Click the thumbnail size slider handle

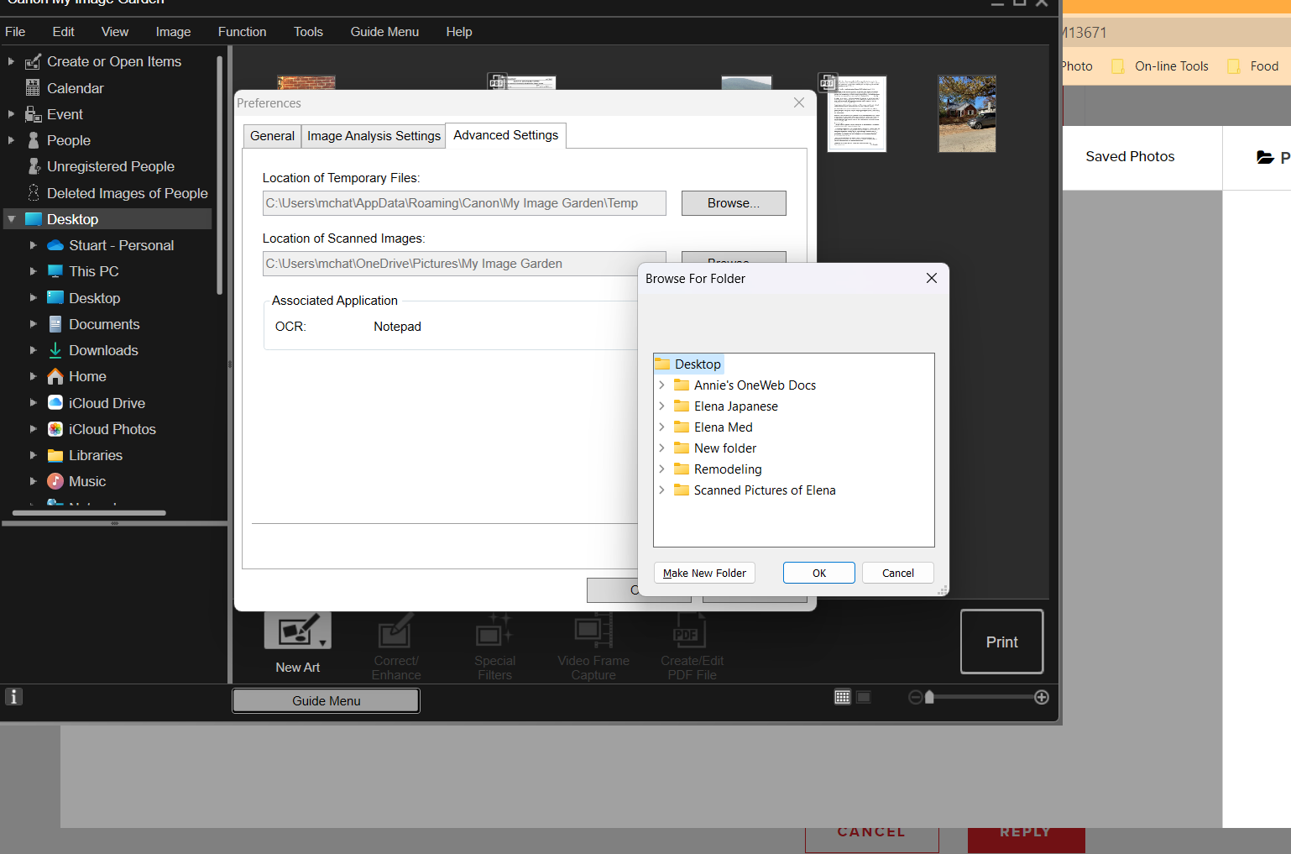929,697
